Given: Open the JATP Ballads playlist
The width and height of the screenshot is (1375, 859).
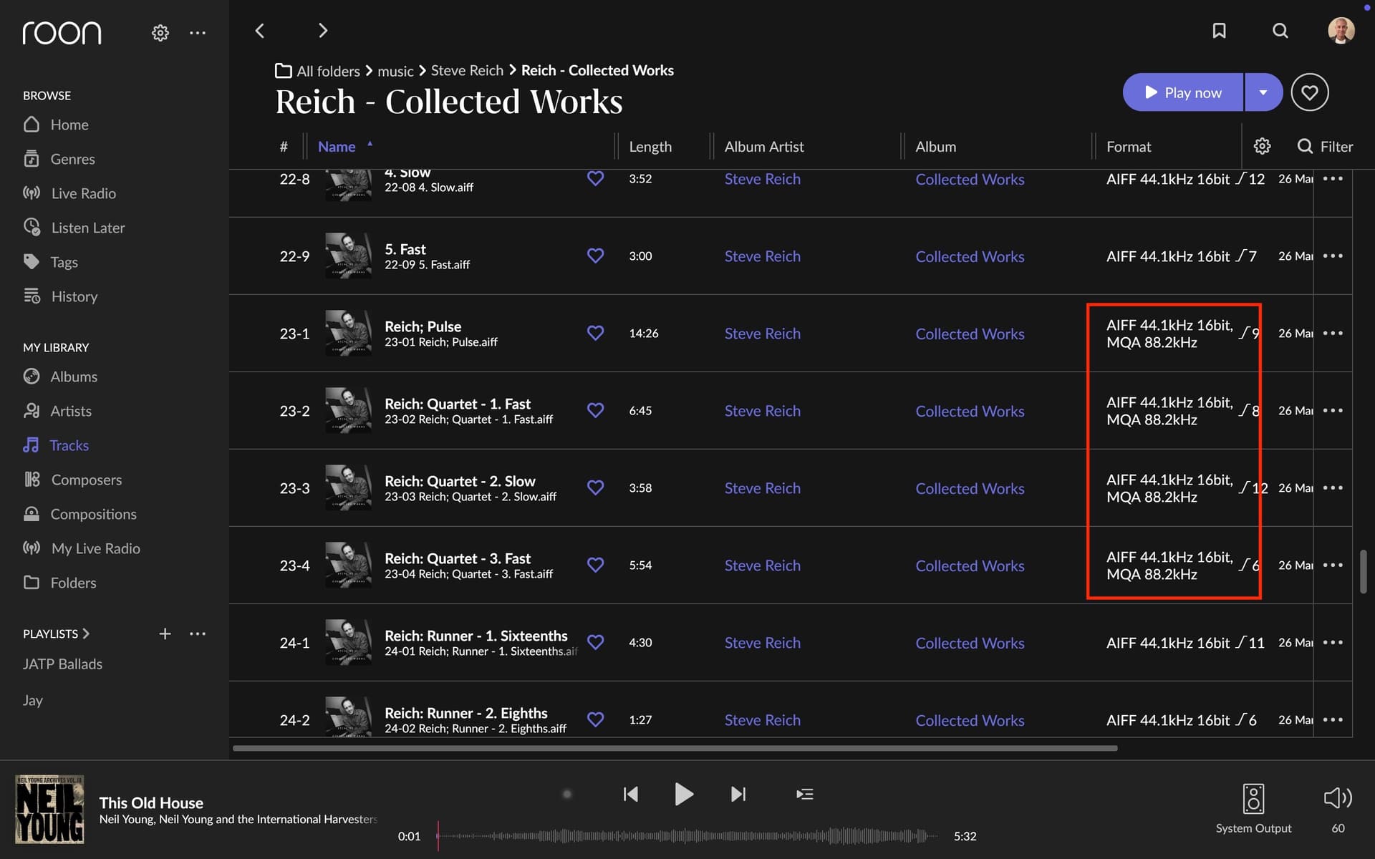Looking at the screenshot, I should 62,664.
